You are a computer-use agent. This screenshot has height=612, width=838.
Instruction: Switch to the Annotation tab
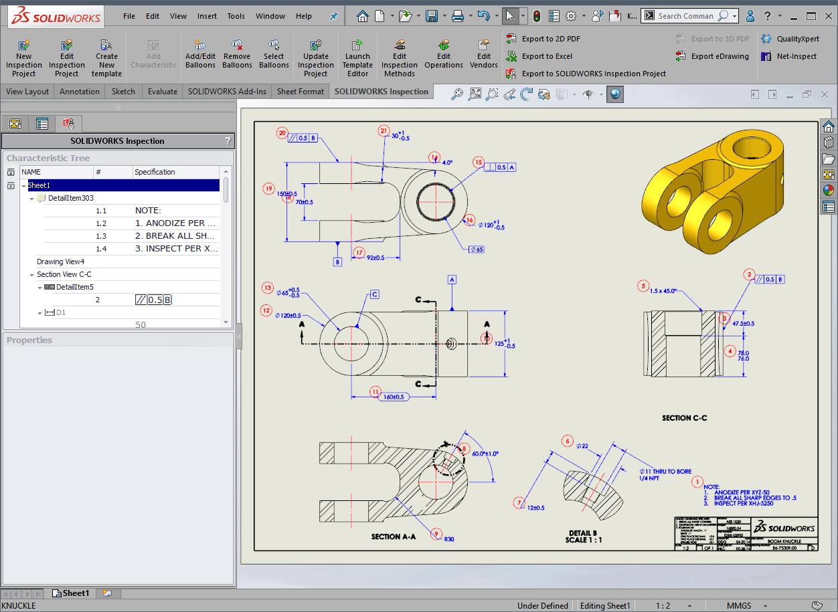tap(79, 92)
